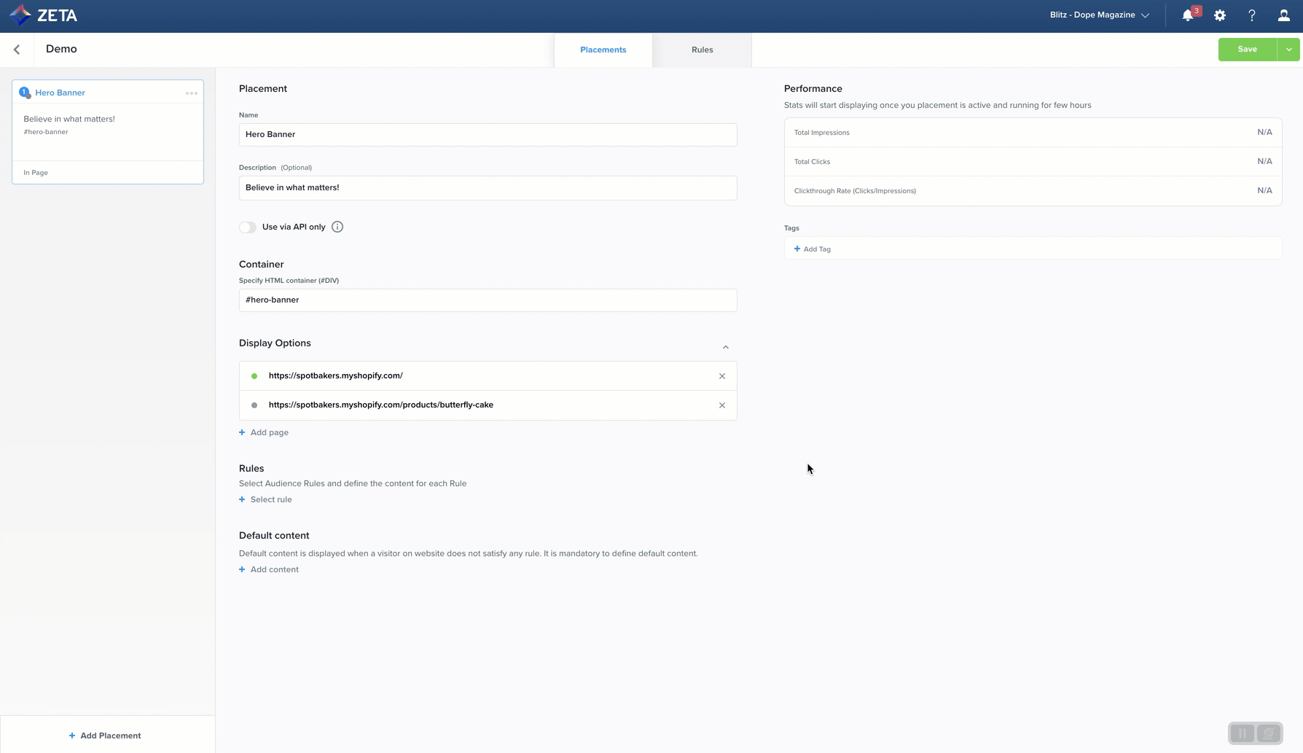1303x753 pixels.
Task: Open the settings gear icon
Action: coord(1219,15)
